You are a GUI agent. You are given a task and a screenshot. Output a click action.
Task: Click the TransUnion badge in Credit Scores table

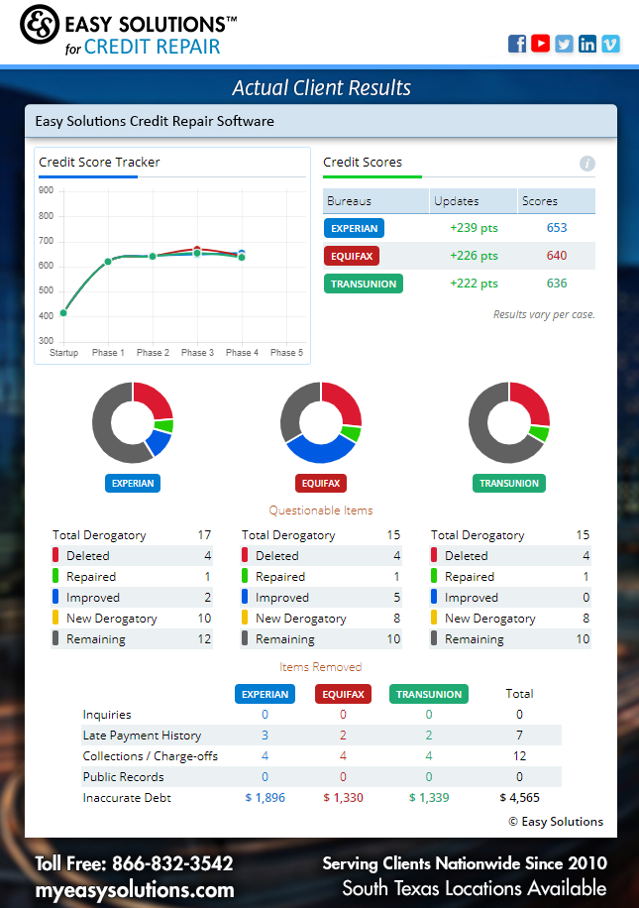[x=363, y=284]
